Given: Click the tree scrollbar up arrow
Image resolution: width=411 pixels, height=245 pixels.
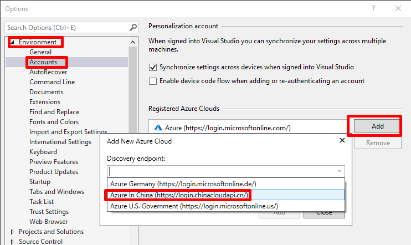Looking at the screenshot, I should point(132,42).
